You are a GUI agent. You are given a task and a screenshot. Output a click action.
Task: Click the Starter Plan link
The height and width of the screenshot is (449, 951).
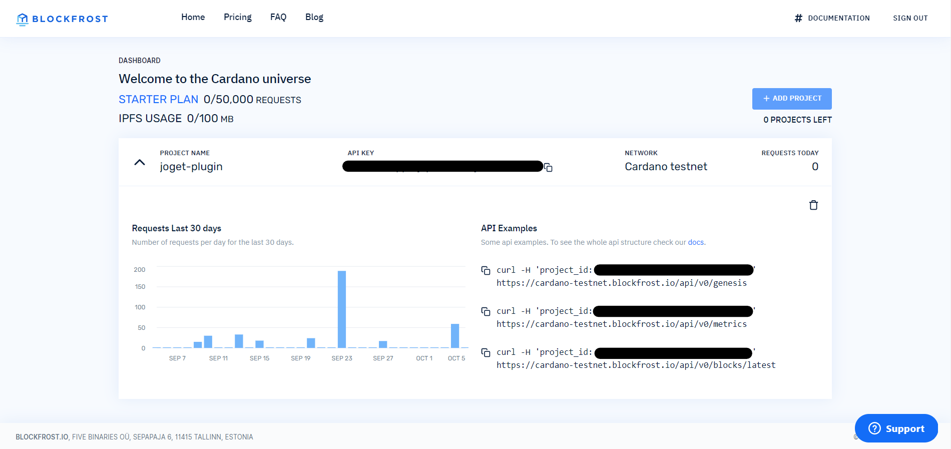tap(158, 99)
